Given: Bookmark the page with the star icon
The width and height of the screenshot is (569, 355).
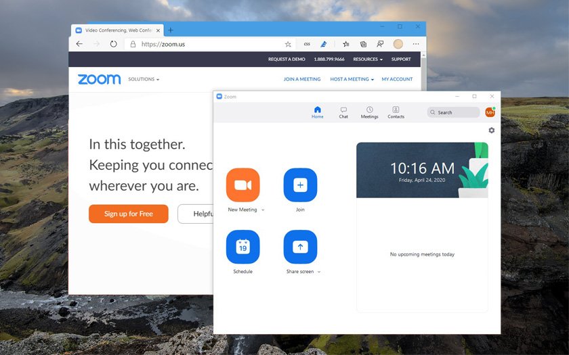Looking at the screenshot, I should tap(288, 44).
